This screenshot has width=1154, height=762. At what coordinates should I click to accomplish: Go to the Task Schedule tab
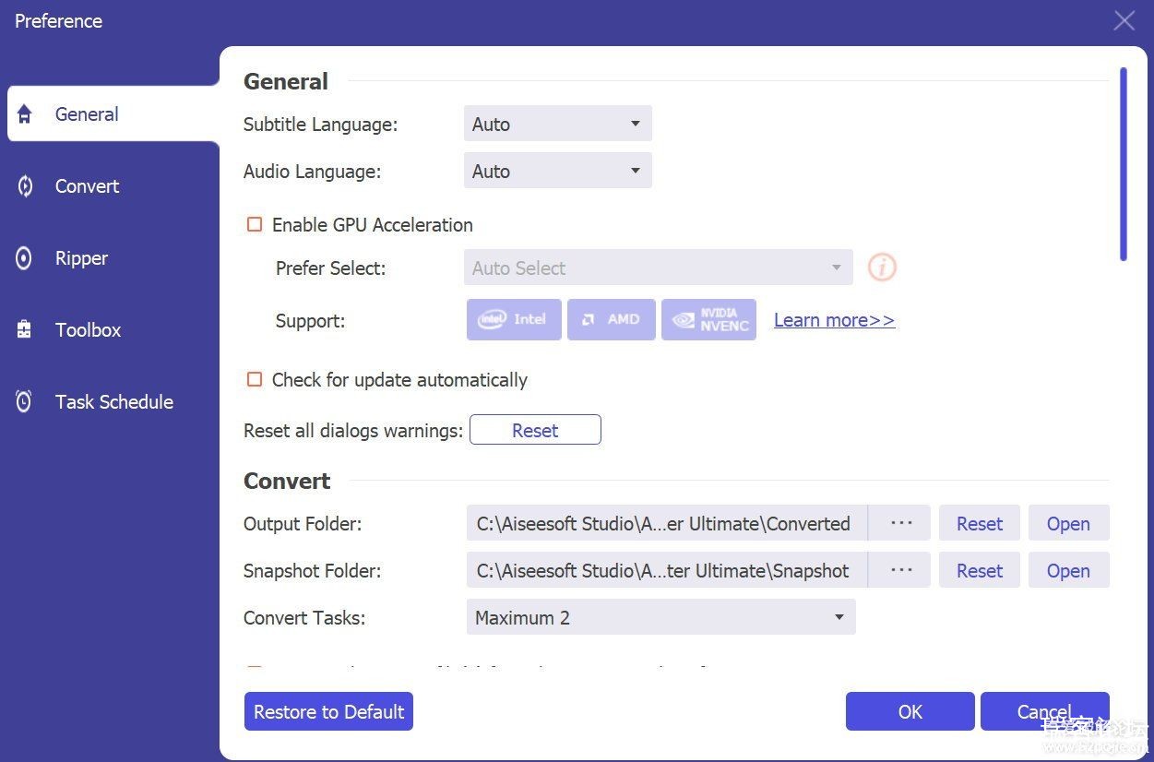(x=114, y=401)
